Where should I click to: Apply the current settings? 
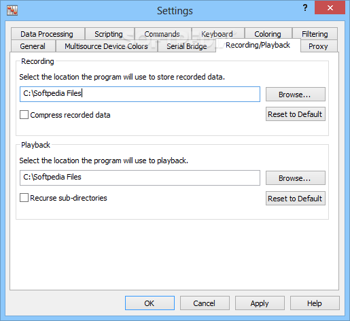click(260, 303)
